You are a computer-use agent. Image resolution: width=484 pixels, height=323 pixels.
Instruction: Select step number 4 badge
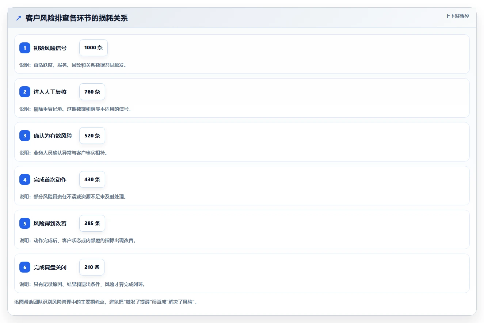[x=25, y=179]
